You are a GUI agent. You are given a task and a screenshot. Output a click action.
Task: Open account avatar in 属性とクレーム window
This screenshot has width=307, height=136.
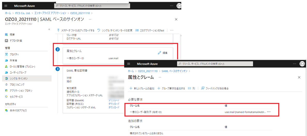pyautogui.click(x=302, y=64)
